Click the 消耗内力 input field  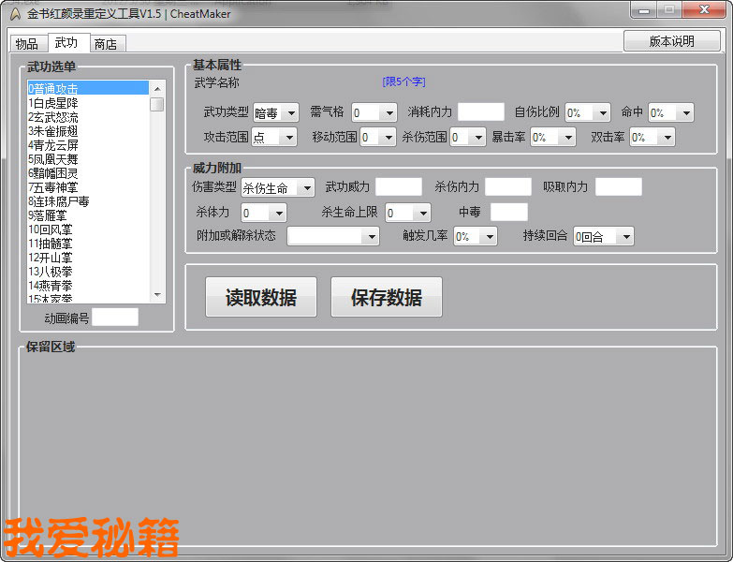(x=480, y=112)
